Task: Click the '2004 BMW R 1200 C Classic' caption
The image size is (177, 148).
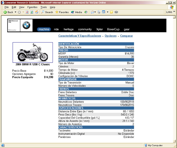Action: pos(33,64)
